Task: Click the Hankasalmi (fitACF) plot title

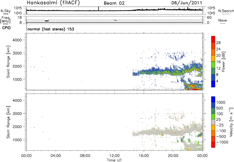Action: click(53, 3)
